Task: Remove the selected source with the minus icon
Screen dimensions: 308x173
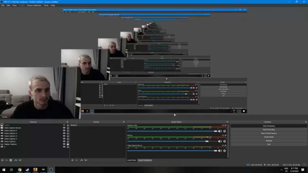Action: tap(7, 160)
